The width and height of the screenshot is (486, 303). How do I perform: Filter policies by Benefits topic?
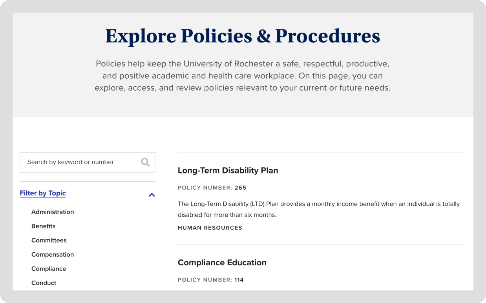tap(43, 226)
